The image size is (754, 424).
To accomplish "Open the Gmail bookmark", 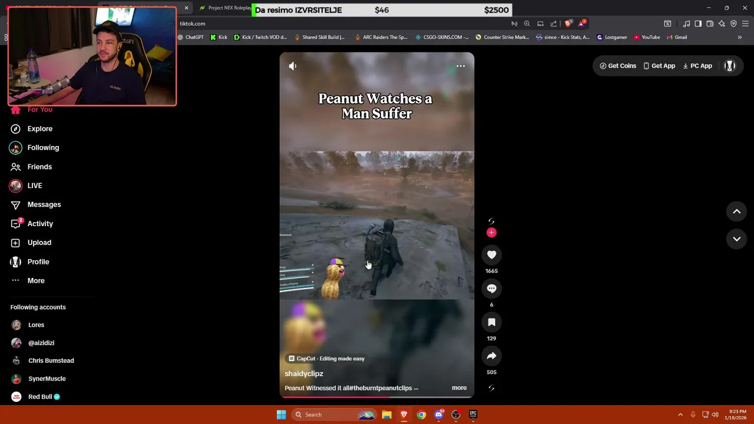I will 676,37.
